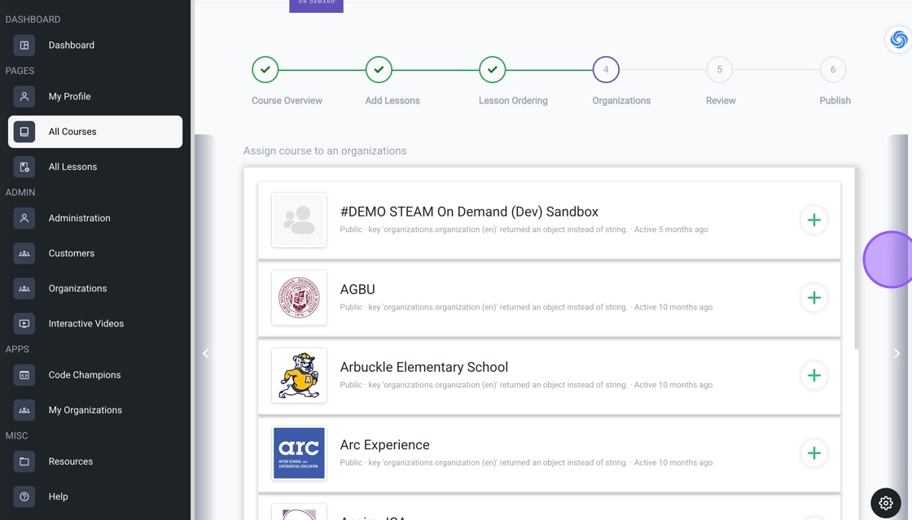Click "#DEMO STEAM On Demand (Dev) Sandbox" title
This screenshot has height=520, width=912.
(469, 212)
